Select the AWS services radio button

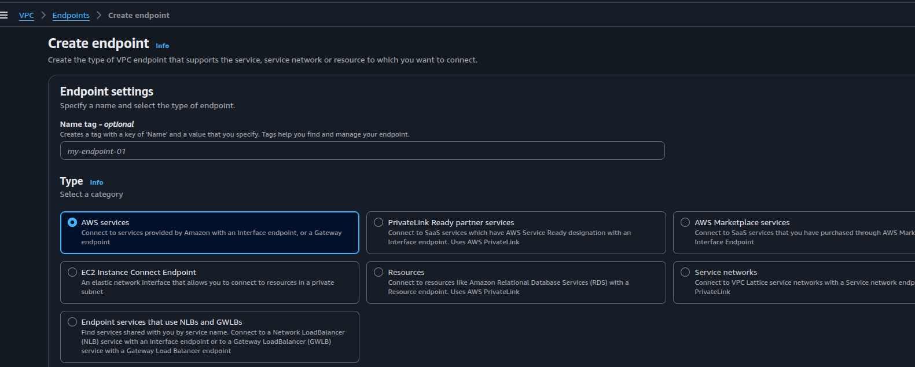click(72, 222)
